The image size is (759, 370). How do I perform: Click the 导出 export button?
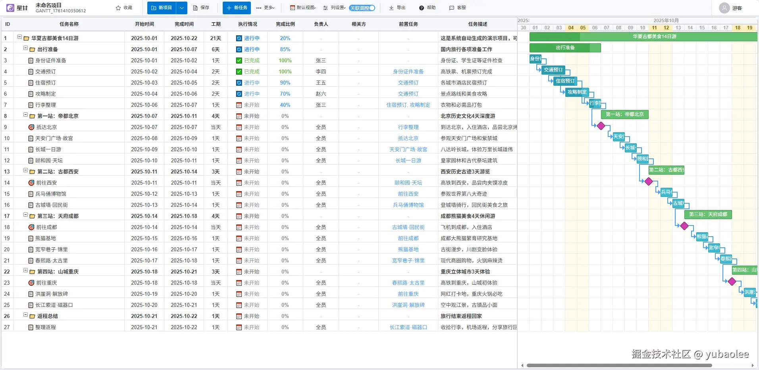click(397, 8)
